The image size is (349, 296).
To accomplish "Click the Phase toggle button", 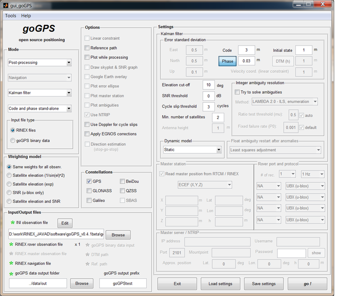I will 227,61.
